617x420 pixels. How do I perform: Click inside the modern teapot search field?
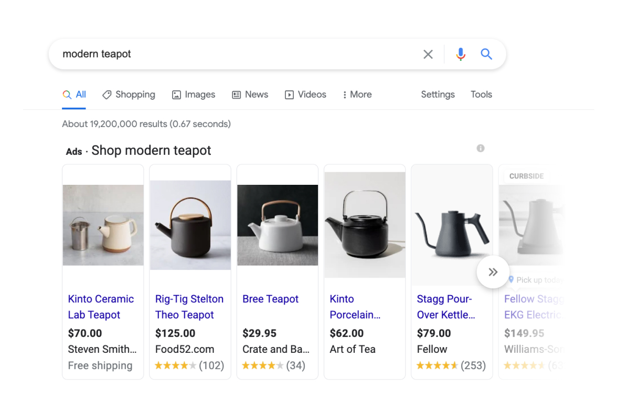click(x=236, y=54)
